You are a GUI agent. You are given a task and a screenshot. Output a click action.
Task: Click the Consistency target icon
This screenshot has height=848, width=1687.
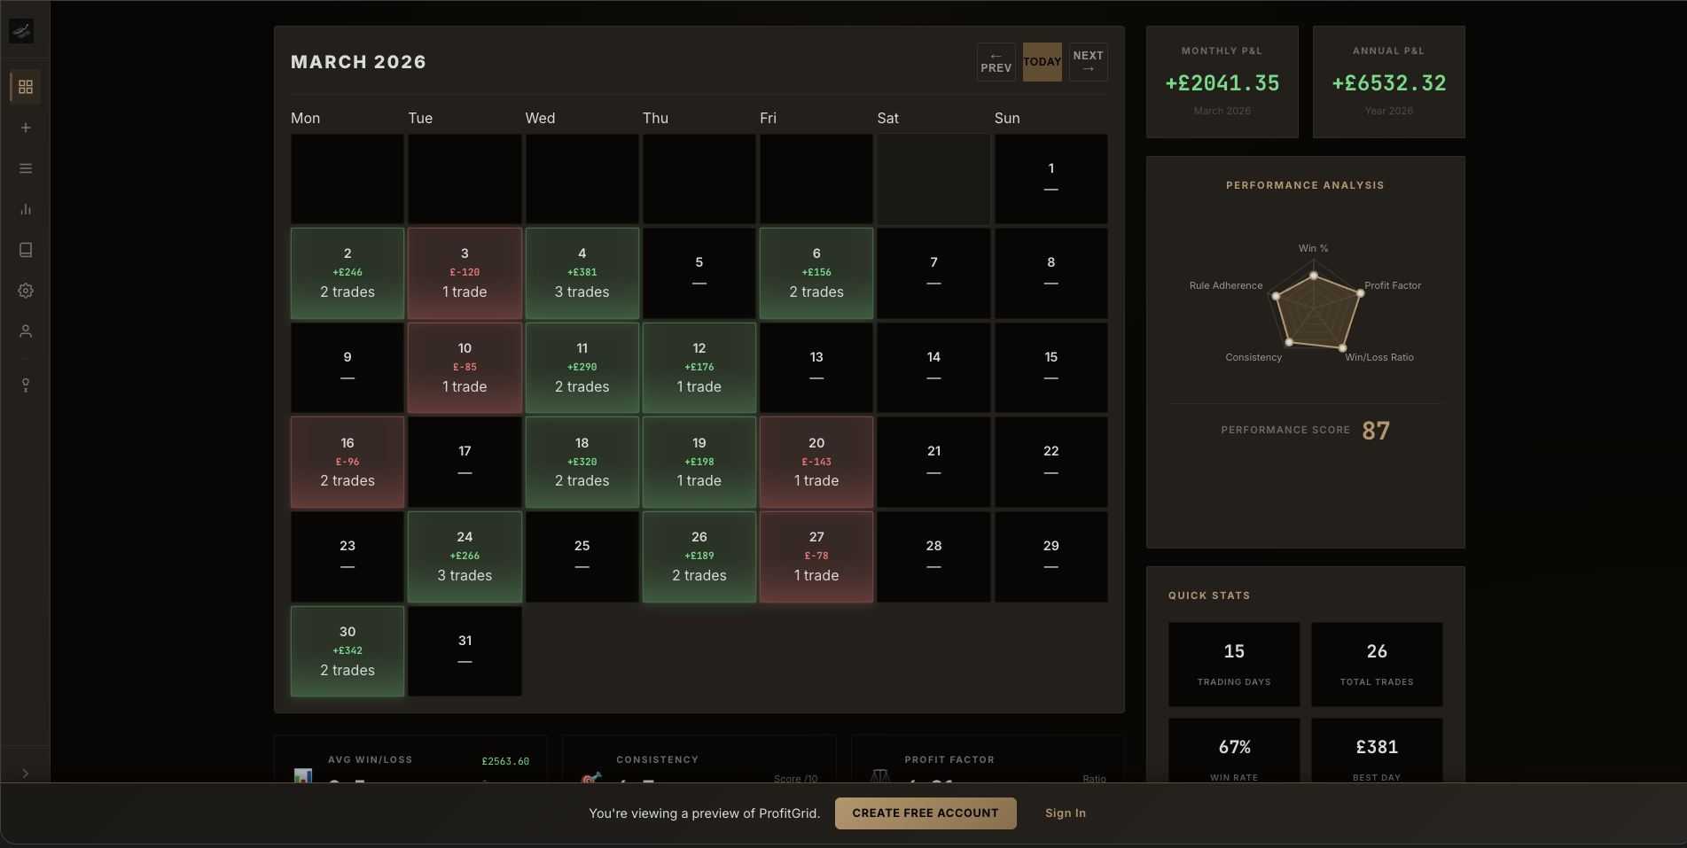point(588,780)
